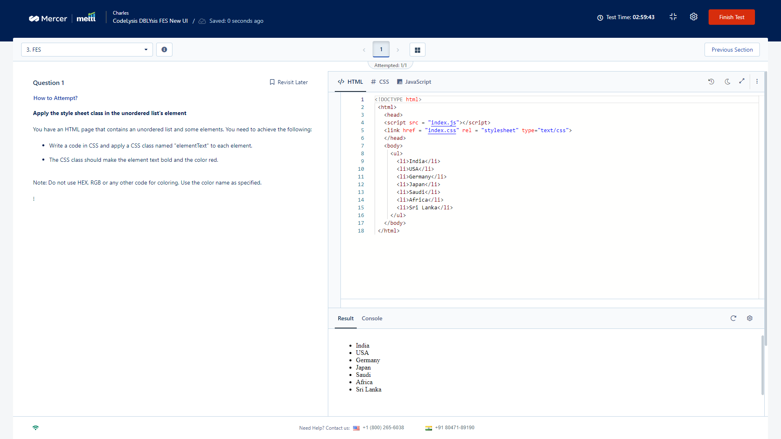This screenshot has height=439, width=781.
Task: Select the Result output tab
Action: [346, 318]
